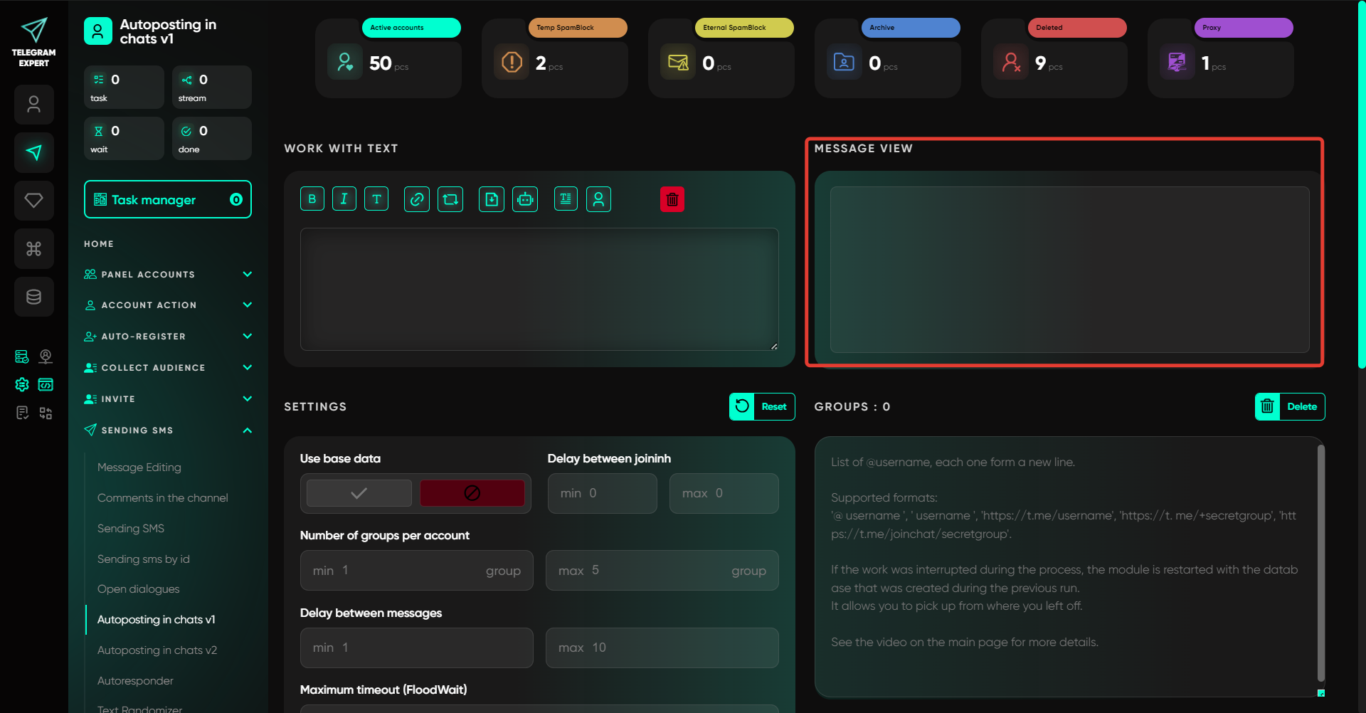The width and height of the screenshot is (1366, 713).
Task: Click the red trash icon above text area
Action: [x=672, y=199]
